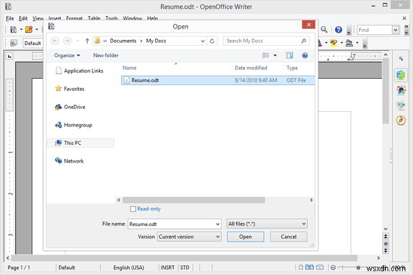Toggle INSRT mode in status bar
This screenshot has width=413, height=275.
[168, 267]
